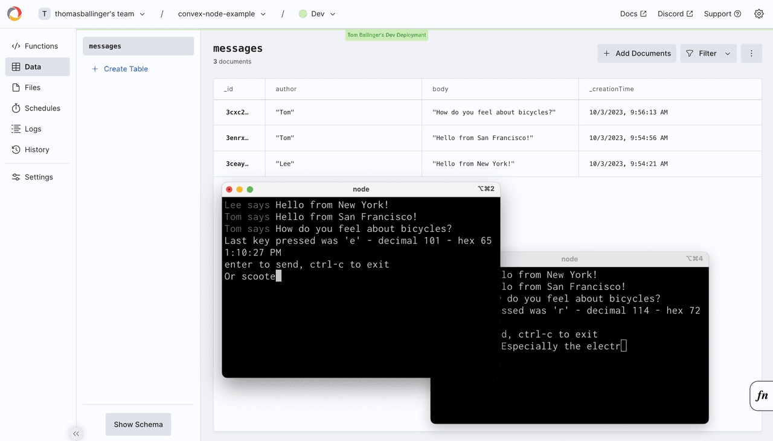This screenshot has height=441, width=773.
Task: Select the messages table in list
Action: coord(138,46)
